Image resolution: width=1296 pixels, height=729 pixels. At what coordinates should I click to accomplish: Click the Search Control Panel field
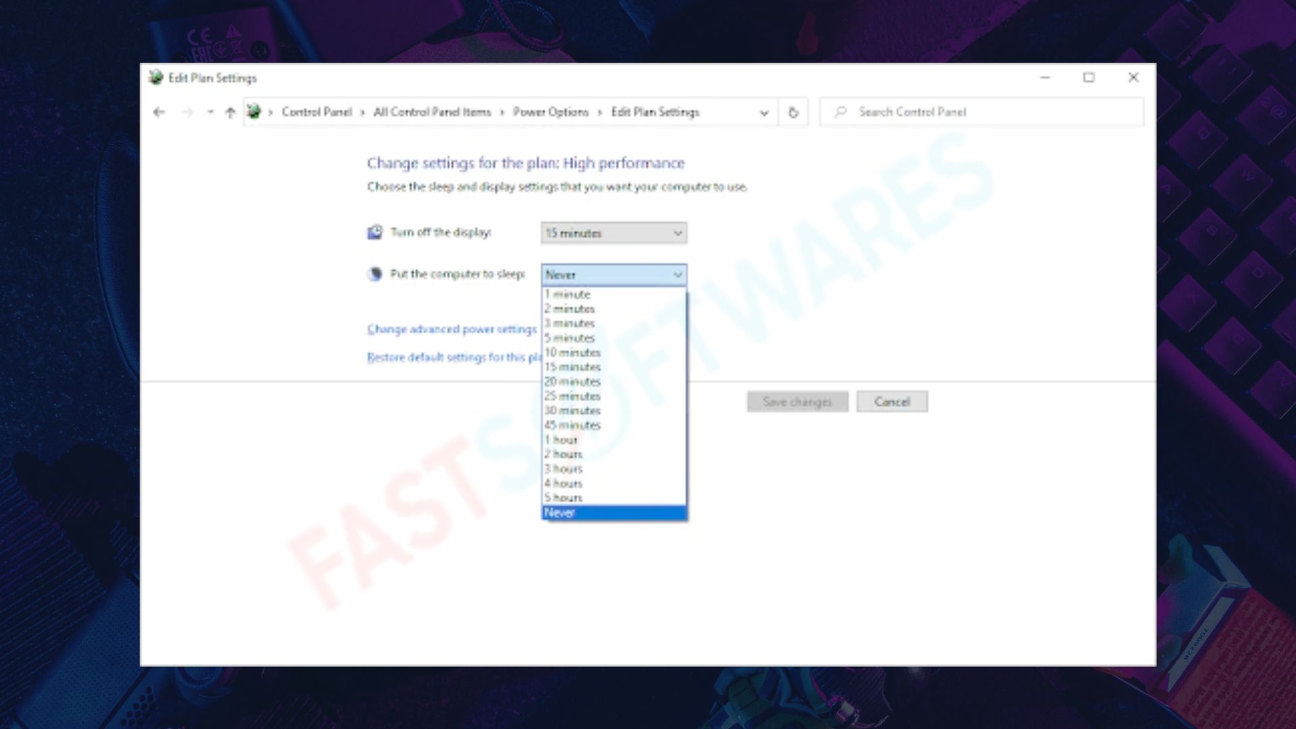(982, 112)
